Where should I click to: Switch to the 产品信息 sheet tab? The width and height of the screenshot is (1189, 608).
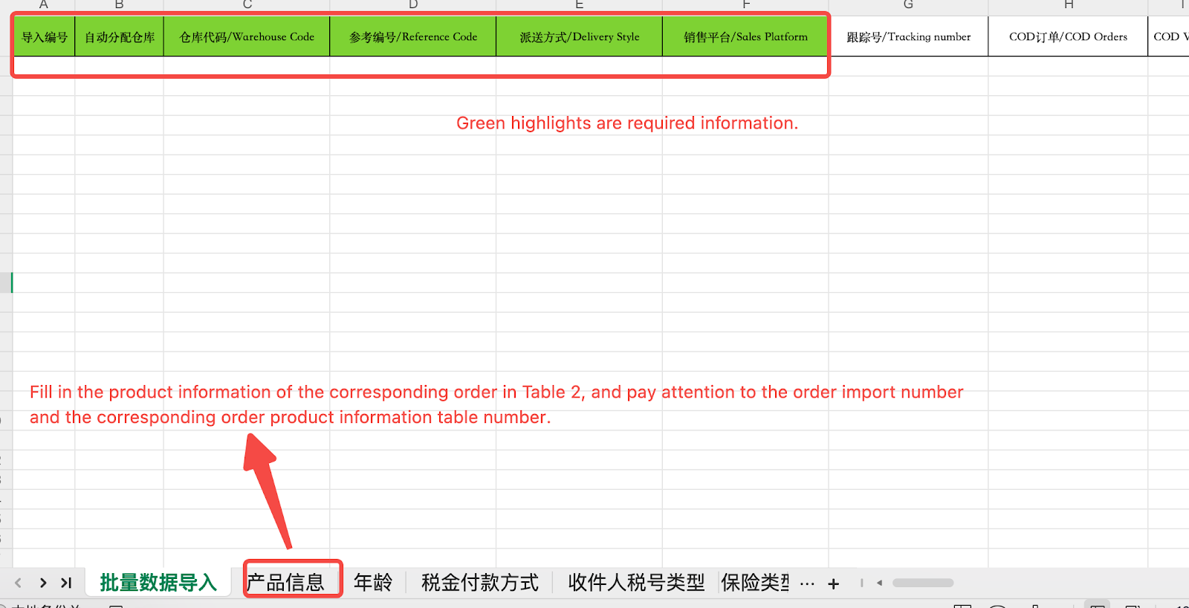click(x=286, y=583)
